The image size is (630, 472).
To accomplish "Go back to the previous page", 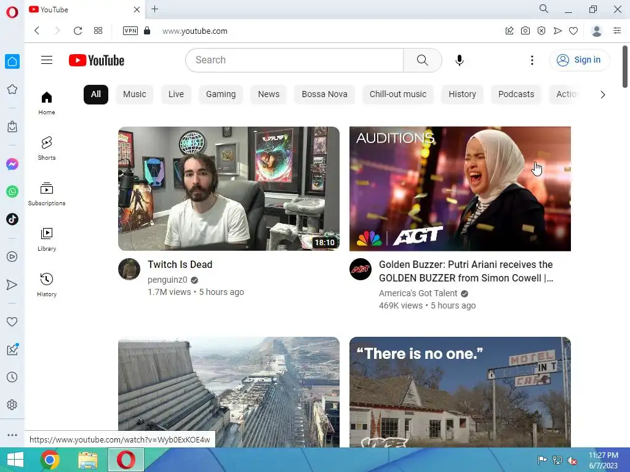I will (37, 31).
